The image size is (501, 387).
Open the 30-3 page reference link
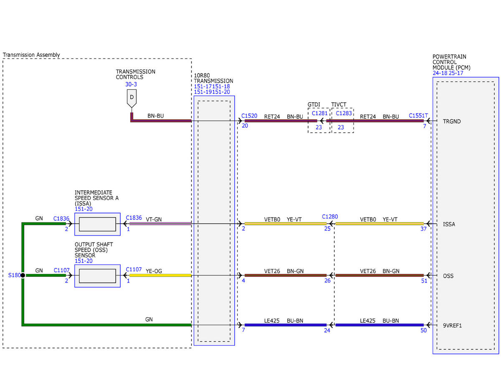(131, 84)
